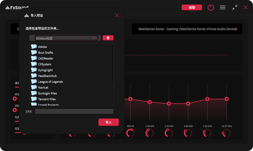Click the 805 Hz EQ band point
253x151 pixels.
coord(130,99)
